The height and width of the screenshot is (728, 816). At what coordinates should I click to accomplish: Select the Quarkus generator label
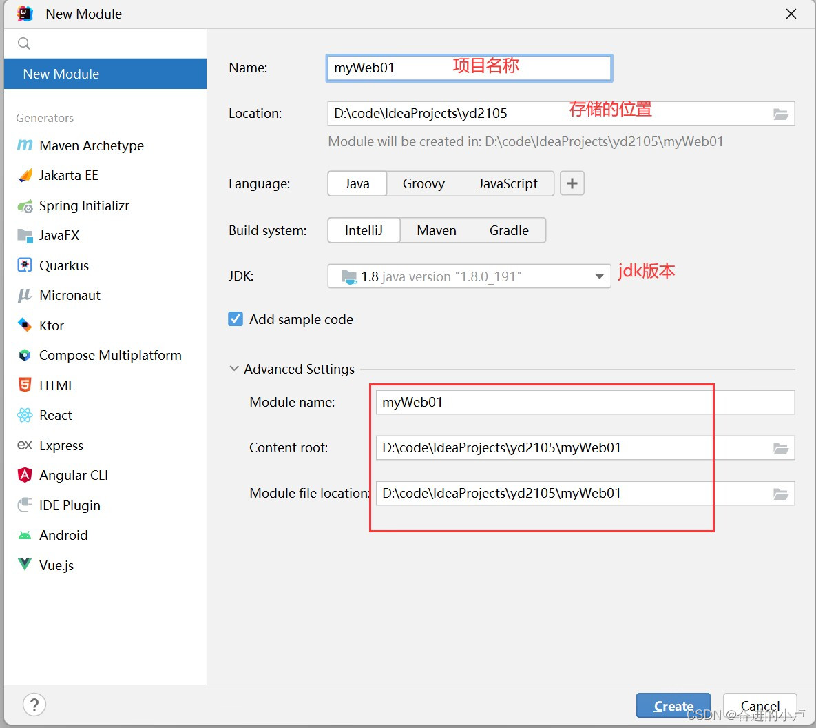pos(64,266)
